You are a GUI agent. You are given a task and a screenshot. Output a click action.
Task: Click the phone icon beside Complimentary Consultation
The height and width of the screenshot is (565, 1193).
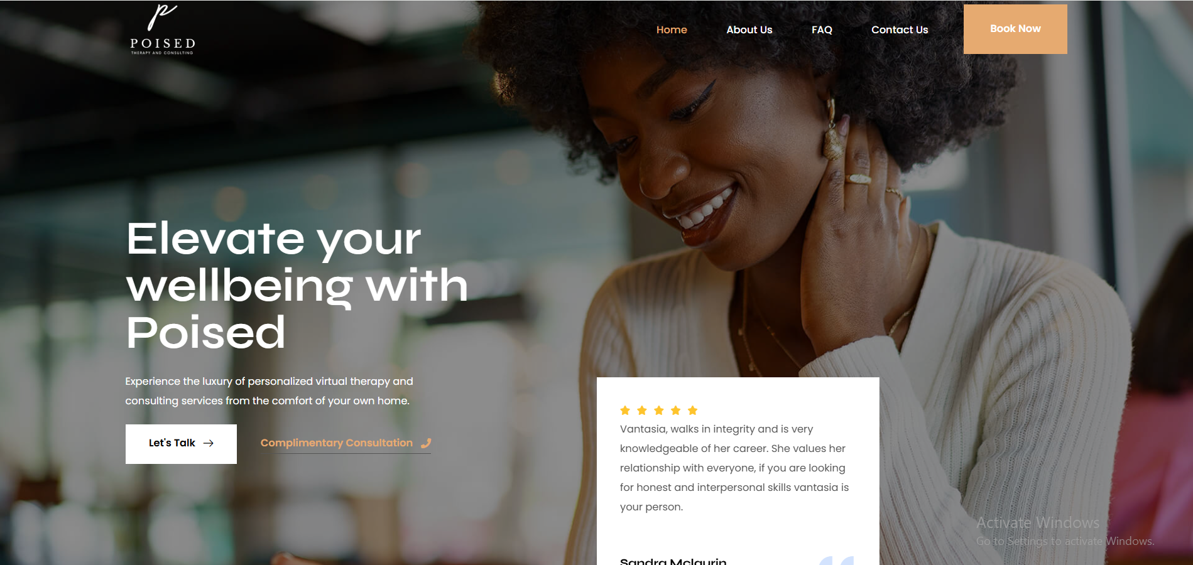pyautogui.click(x=426, y=443)
